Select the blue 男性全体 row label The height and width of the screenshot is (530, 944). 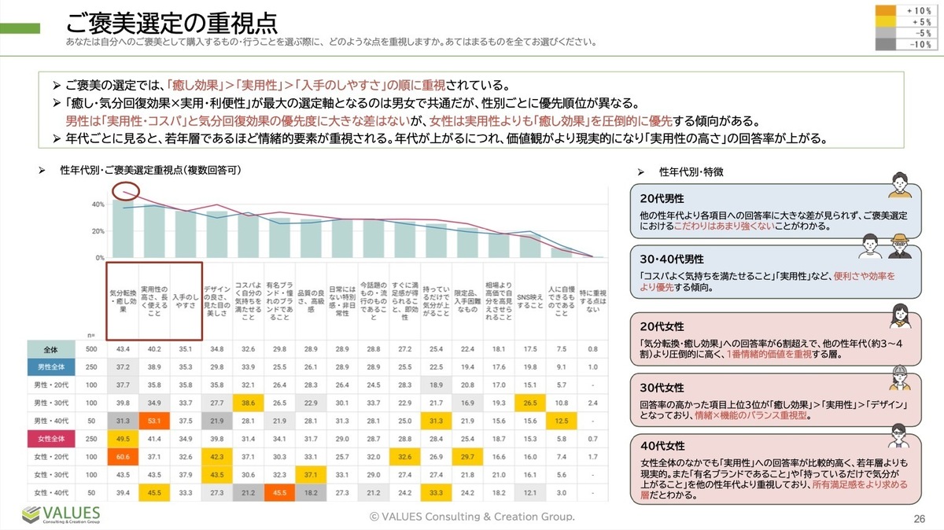(x=51, y=366)
